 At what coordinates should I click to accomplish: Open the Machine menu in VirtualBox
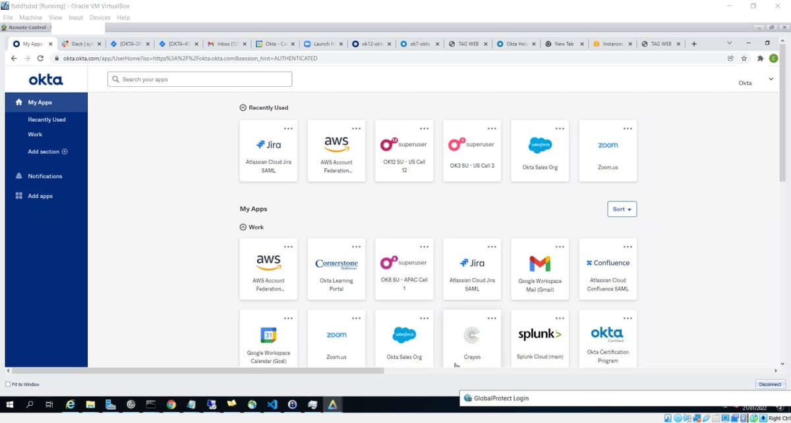click(30, 17)
